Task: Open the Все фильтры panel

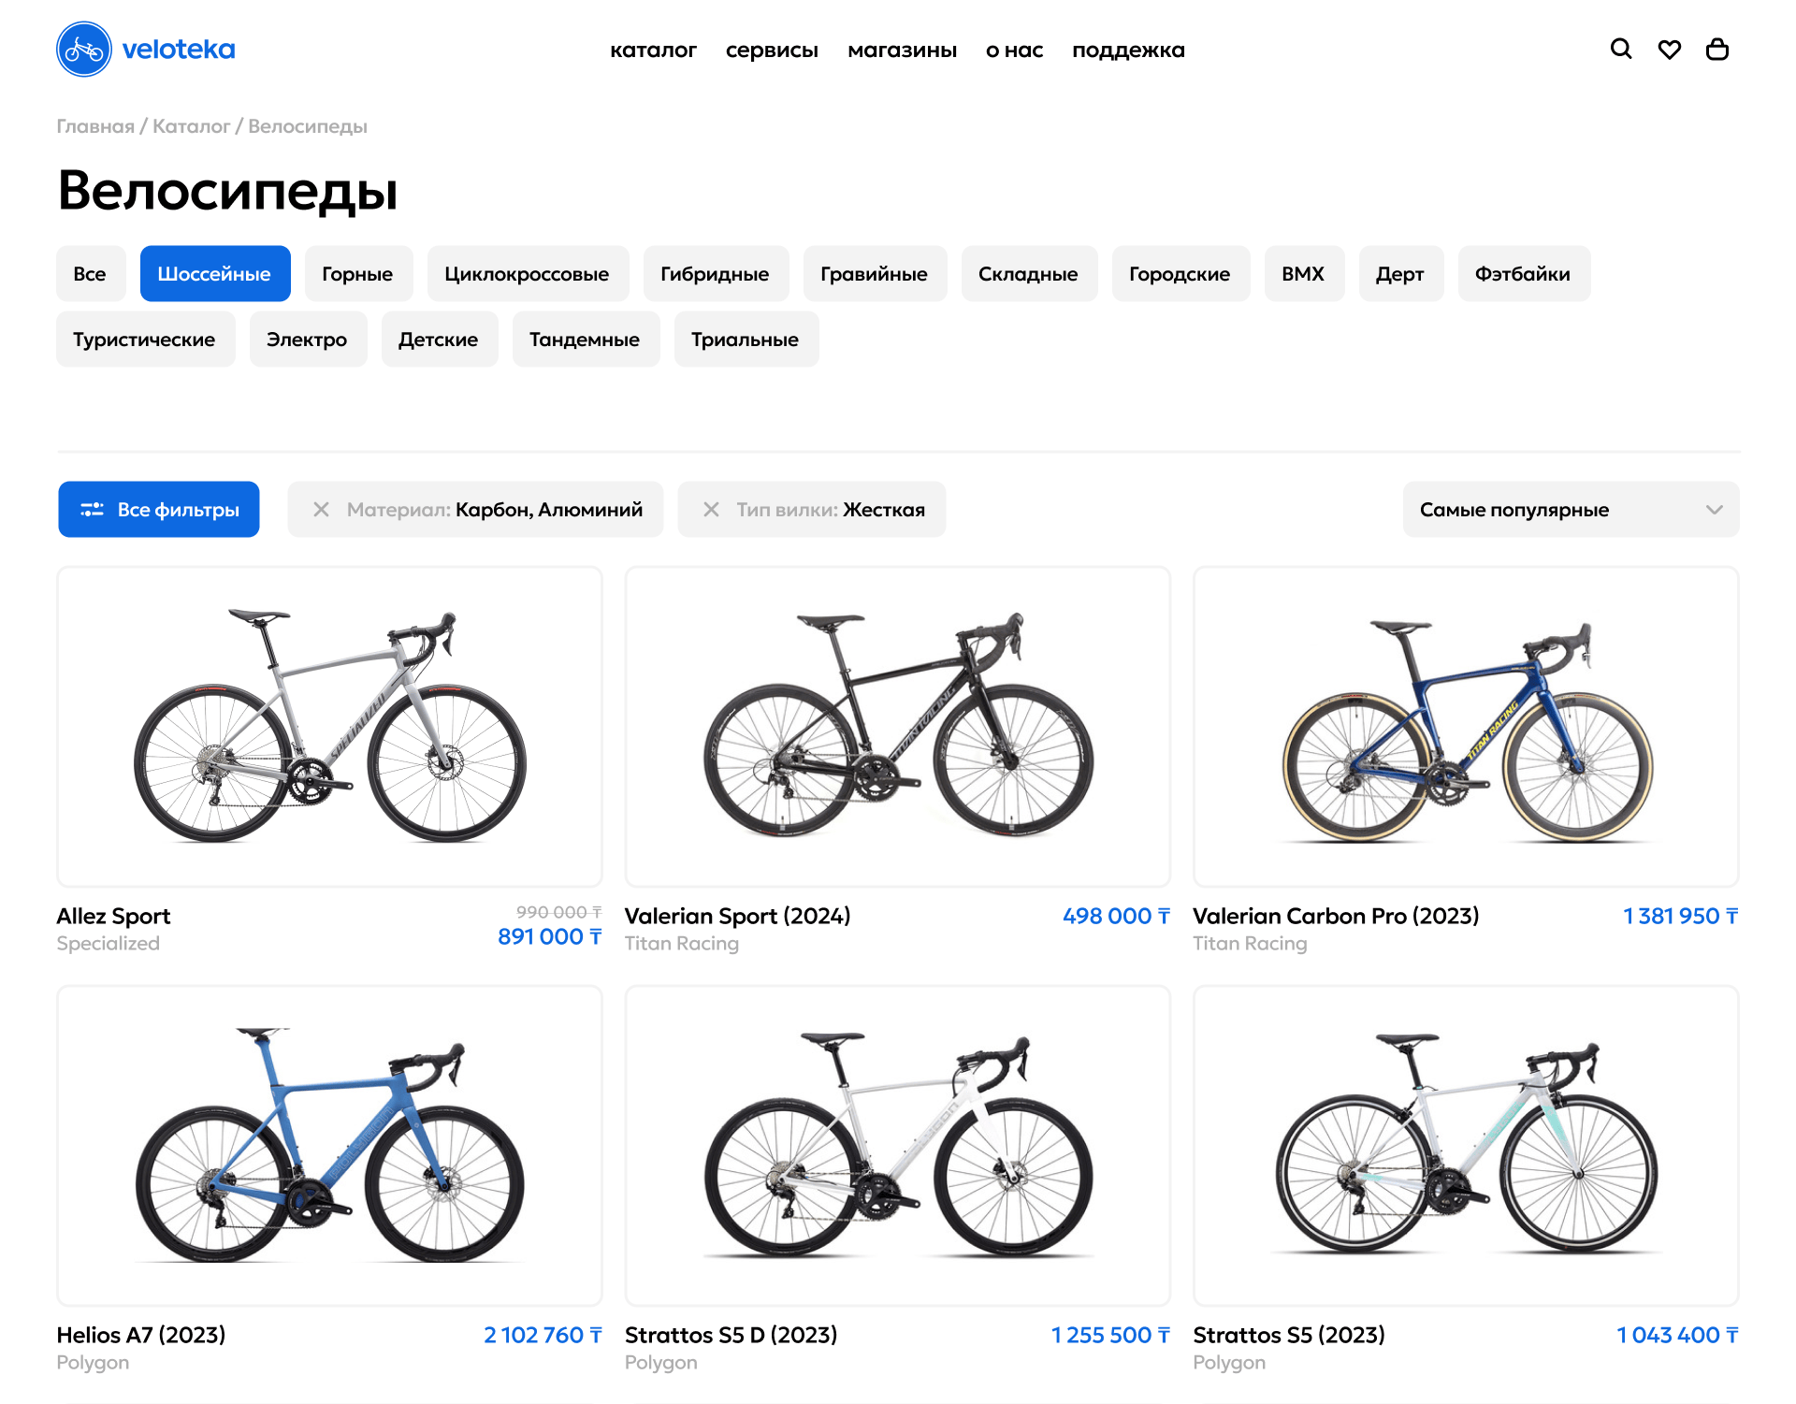Action: [x=159, y=509]
